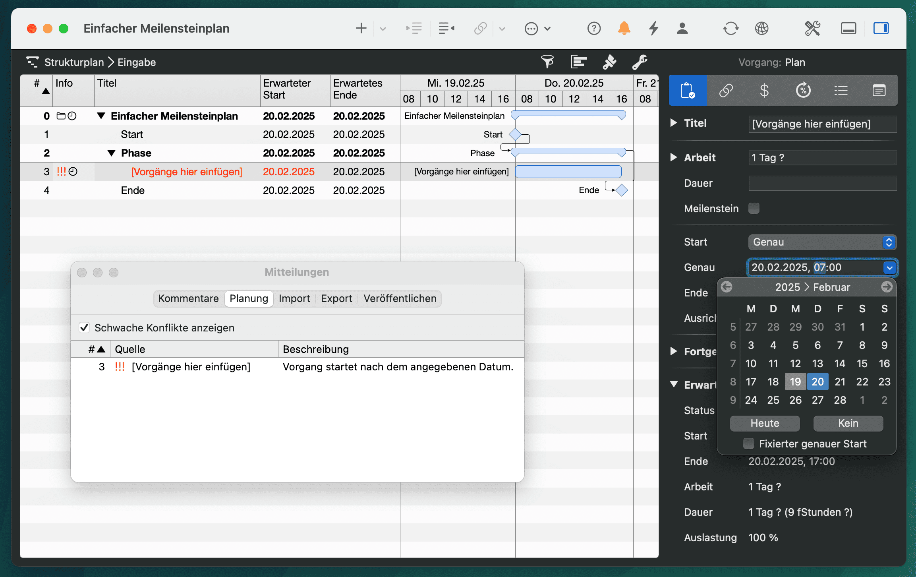The height and width of the screenshot is (577, 916).
Task: Switch to the Export tab
Action: [x=336, y=298]
